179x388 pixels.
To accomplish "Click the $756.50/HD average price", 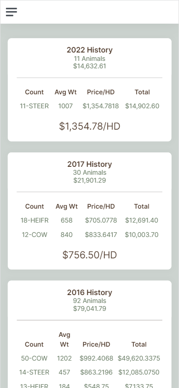I will tap(90, 255).
